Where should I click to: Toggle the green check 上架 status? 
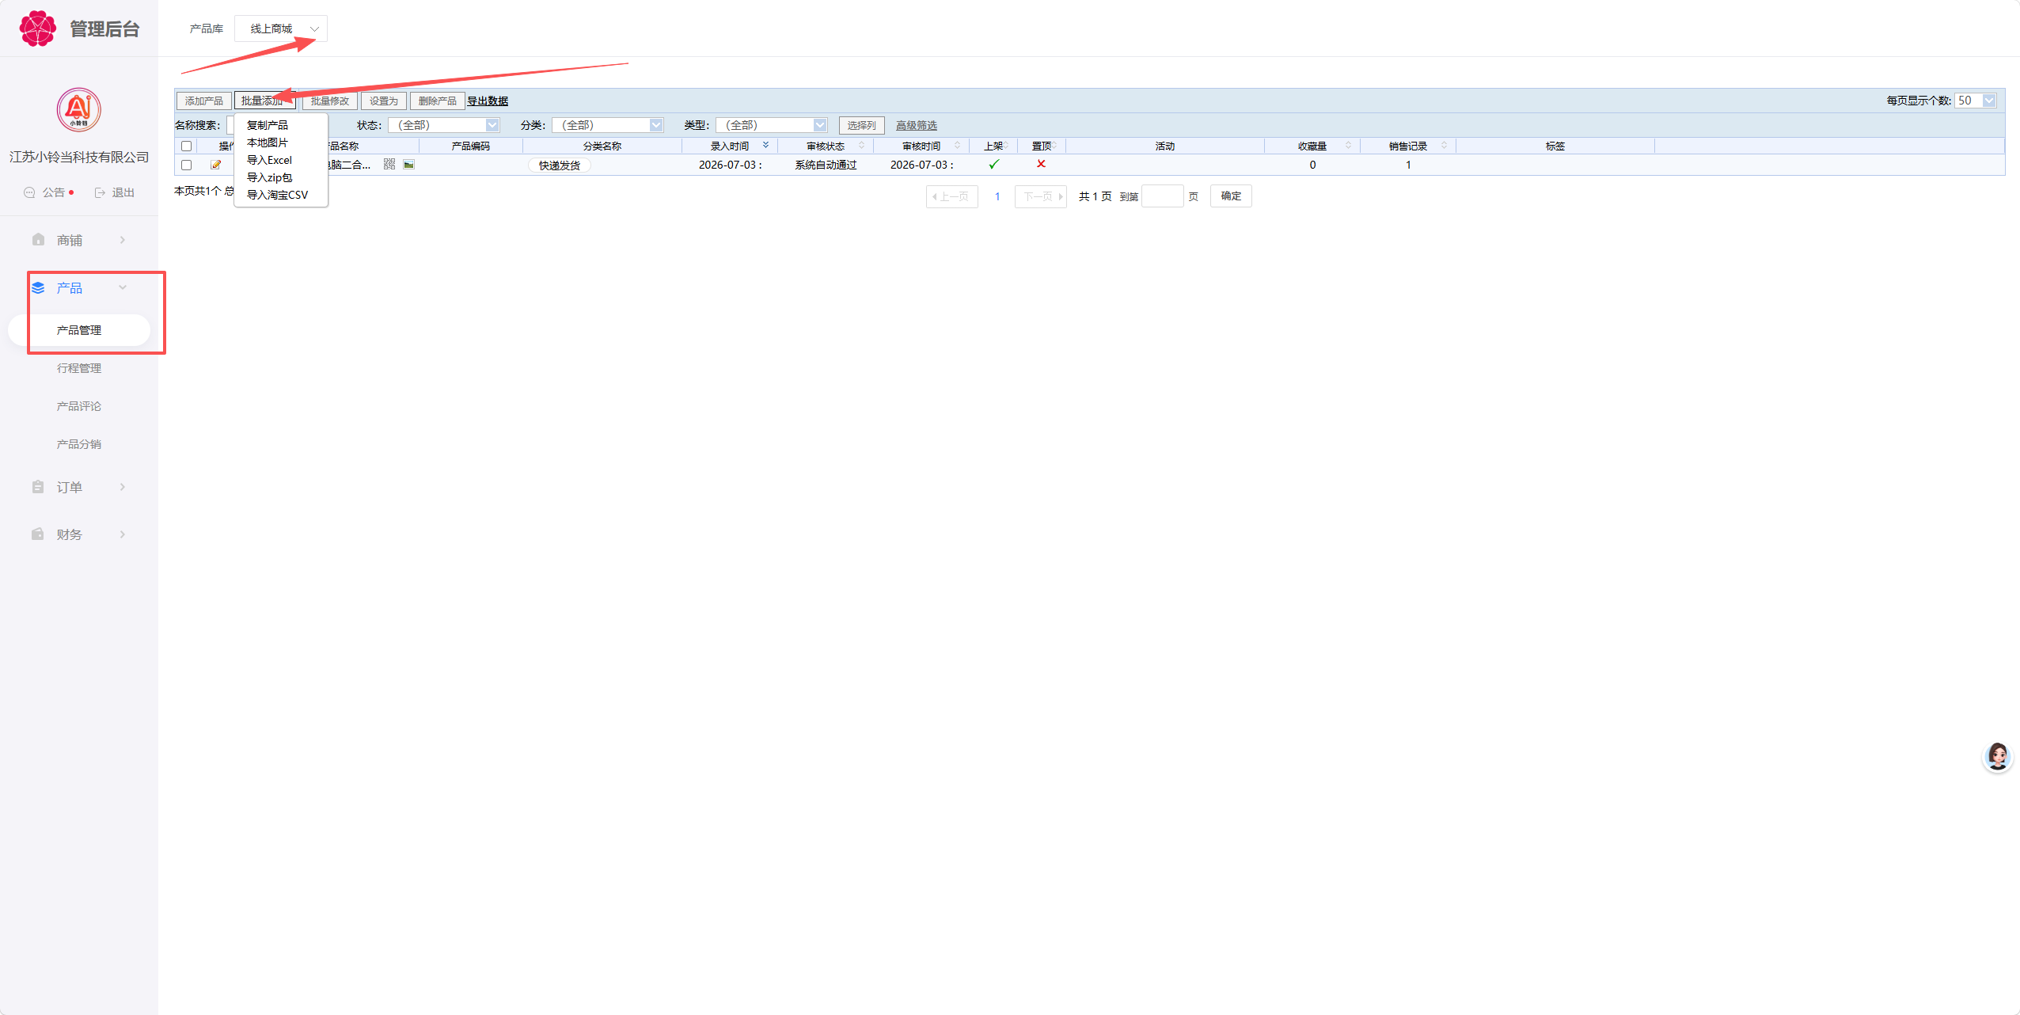994,164
